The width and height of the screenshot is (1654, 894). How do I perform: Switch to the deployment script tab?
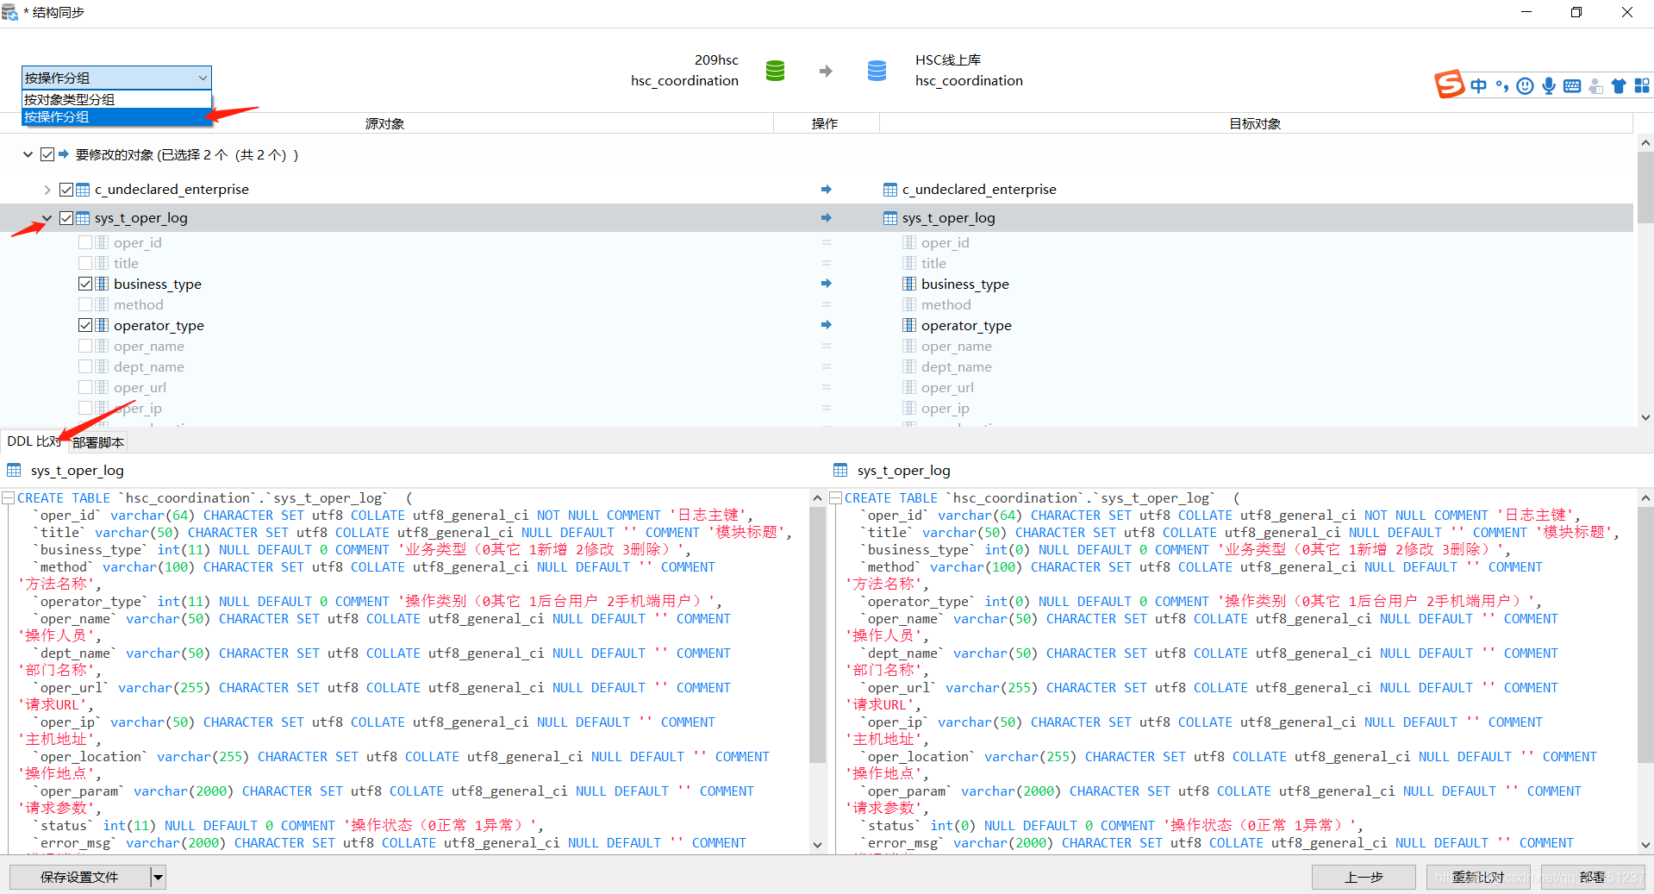click(98, 442)
